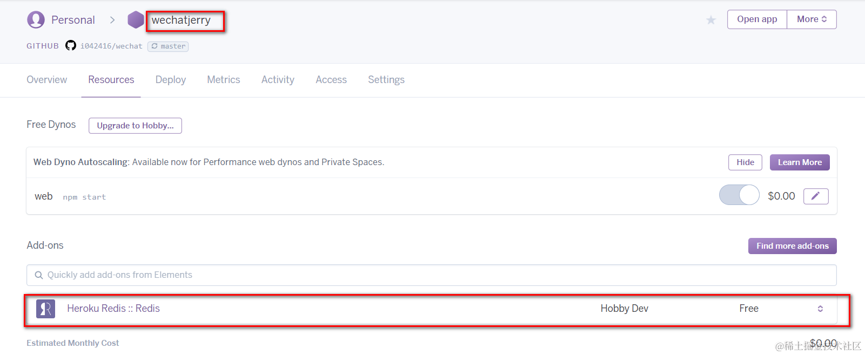The width and height of the screenshot is (865, 355).
Task: Open the Deploy tab
Action: tap(171, 80)
